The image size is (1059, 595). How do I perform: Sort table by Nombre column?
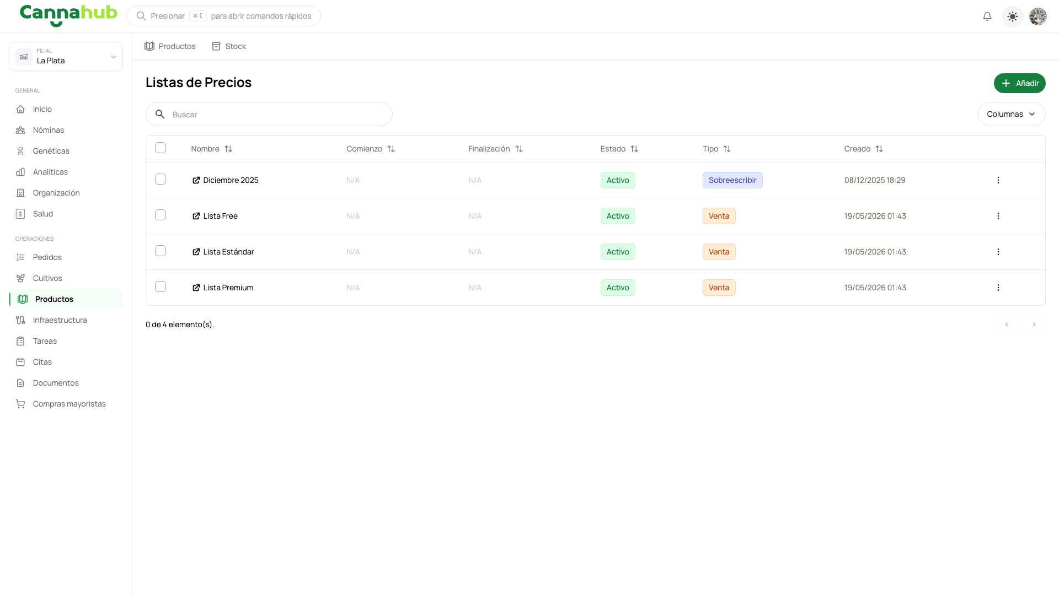(x=212, y=149)
